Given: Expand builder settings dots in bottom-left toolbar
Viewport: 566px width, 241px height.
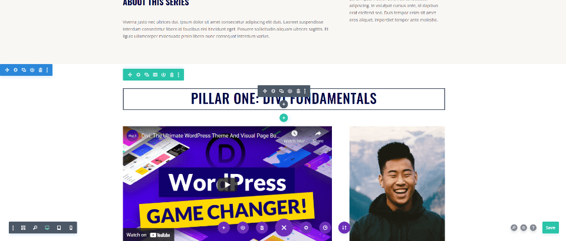Looking at the screenshot, I should (x=13, y=227).
